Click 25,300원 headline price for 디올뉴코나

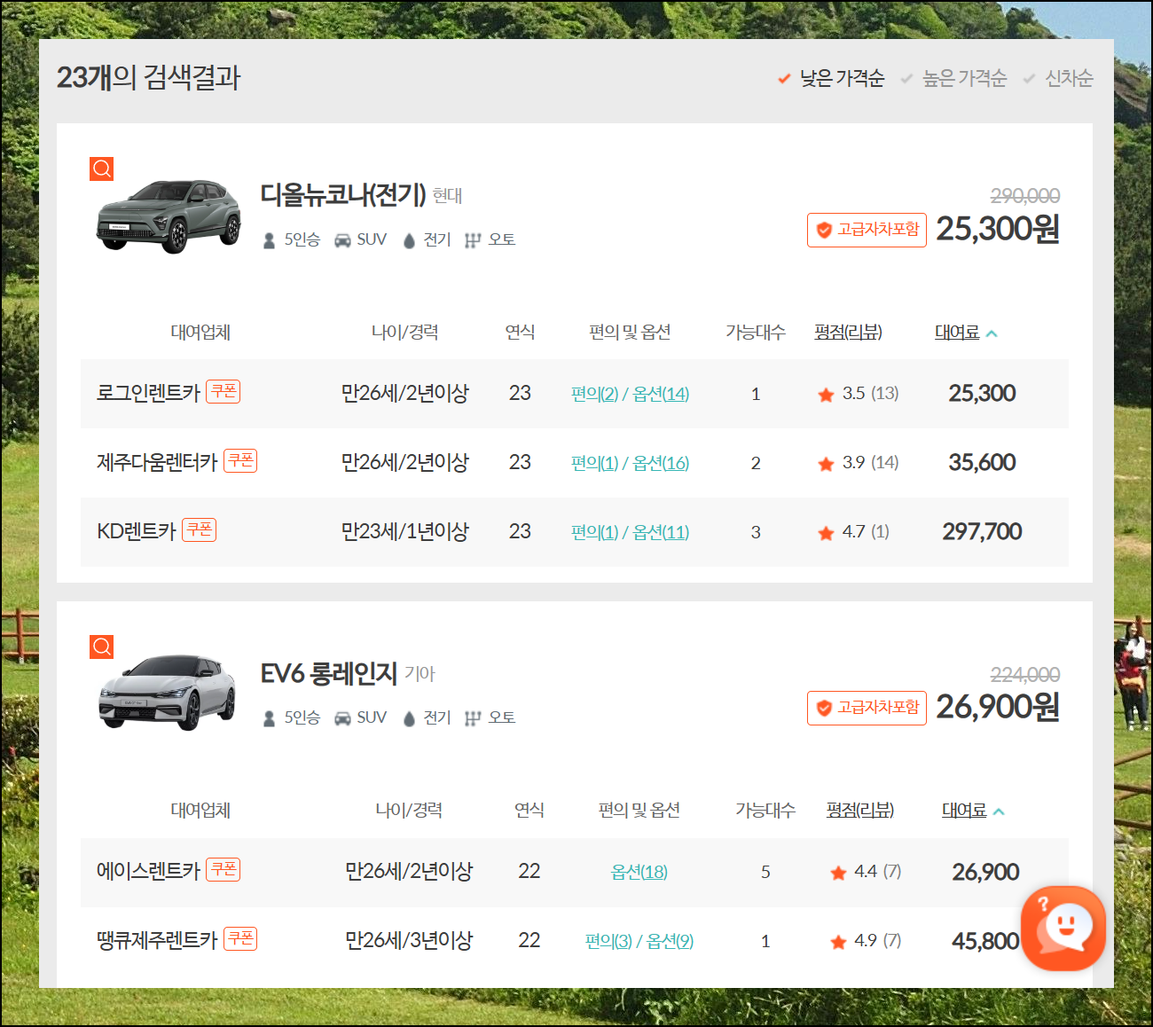click(x=998, y=229)
